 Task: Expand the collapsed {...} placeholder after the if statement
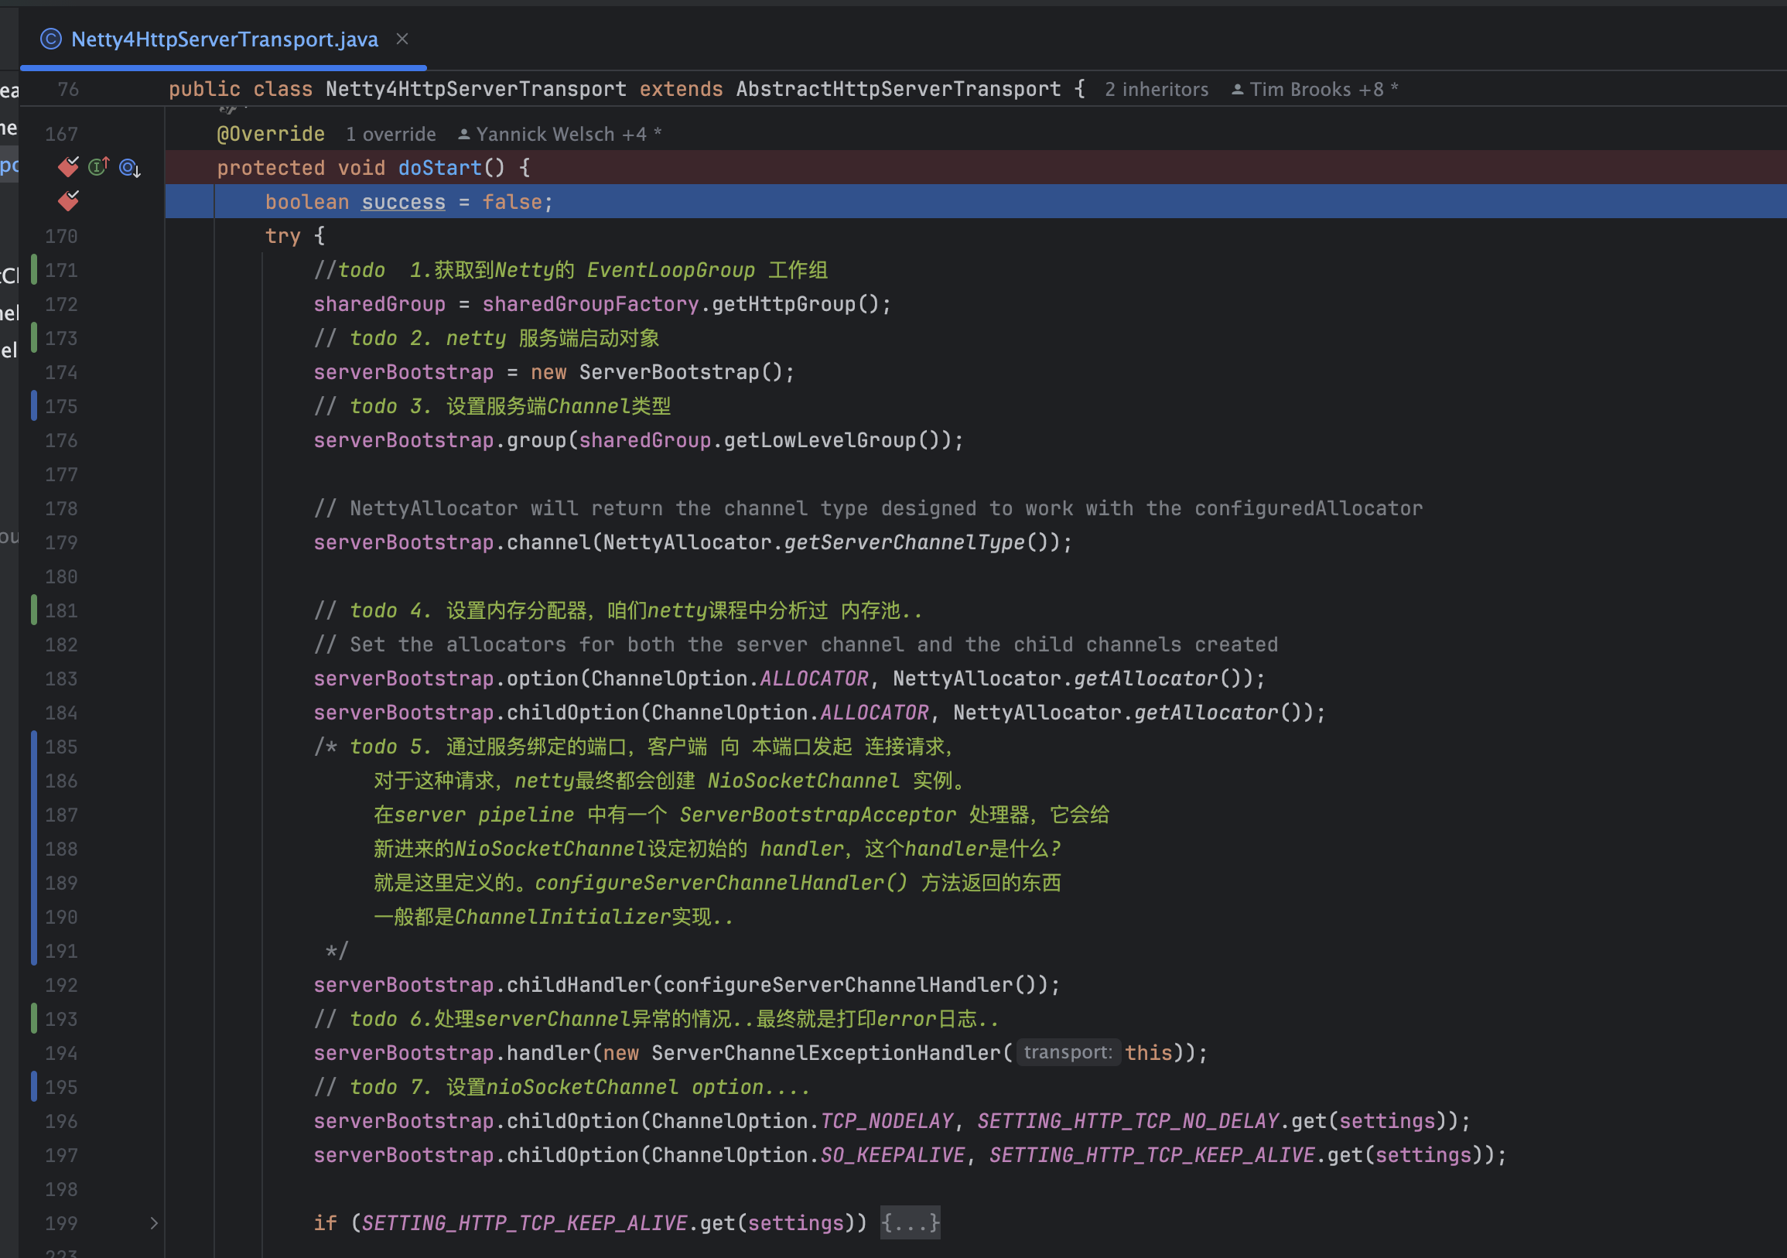point(910,1223)
